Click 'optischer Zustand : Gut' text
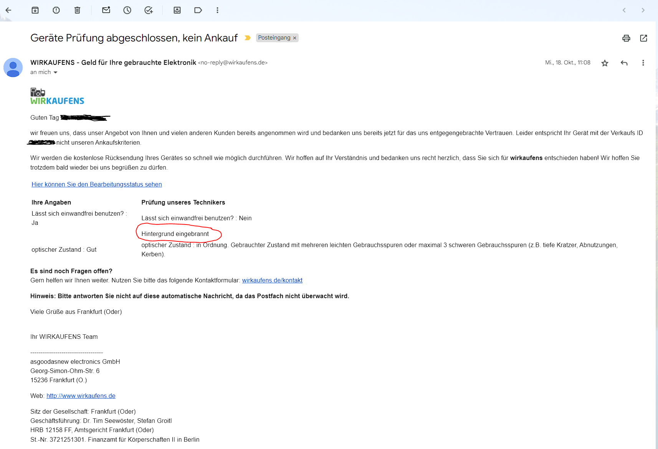The image size is (658, 449). (x=64, y=249)
